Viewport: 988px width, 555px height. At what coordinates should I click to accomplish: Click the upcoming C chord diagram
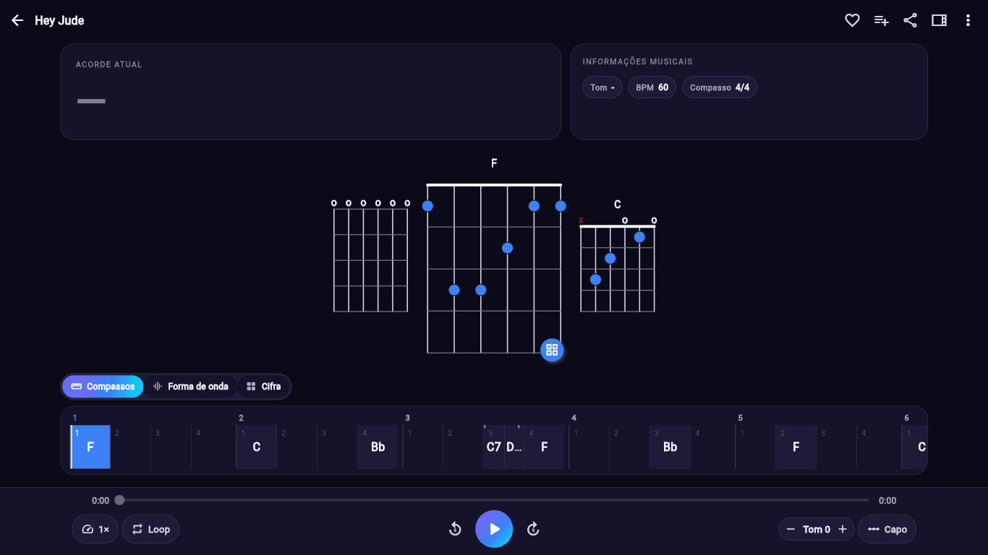(x=617, y=264)
